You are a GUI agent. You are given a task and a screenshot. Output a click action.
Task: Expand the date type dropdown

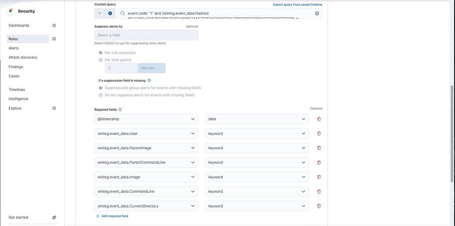point(257,119)
